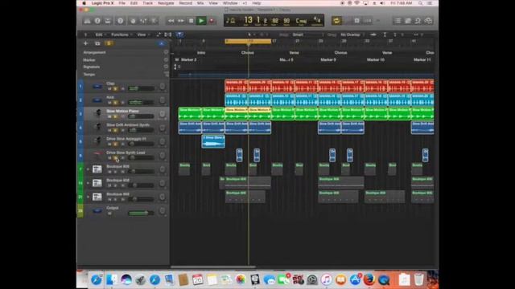Screen dimensions: 515x289
Task: Collapse global tracks with blue arrow button
Action: (161, 43)
